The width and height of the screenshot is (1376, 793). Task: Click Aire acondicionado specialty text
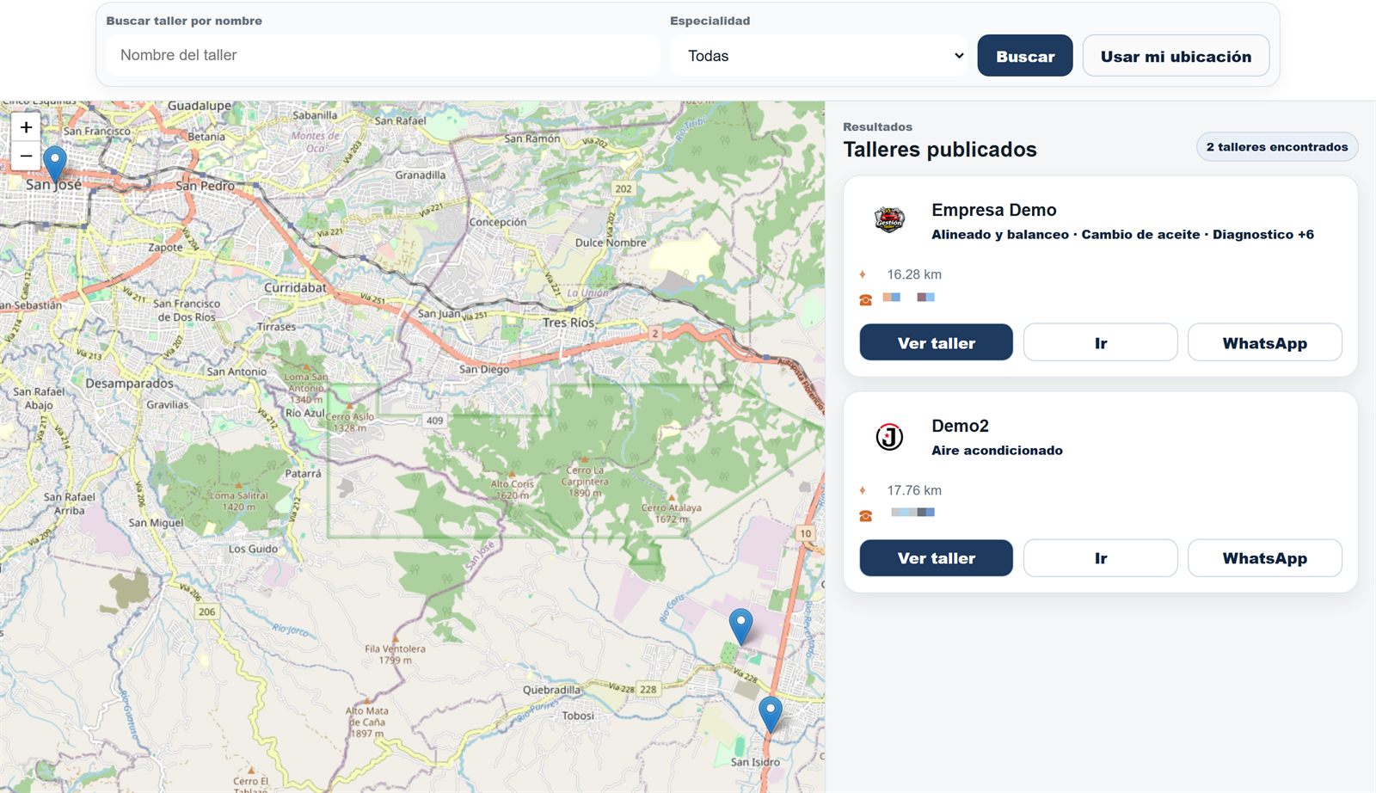(x=998, y=450)
